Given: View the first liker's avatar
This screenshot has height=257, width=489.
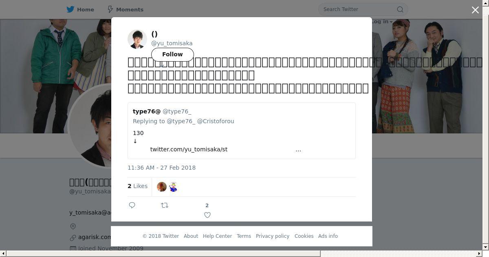Looking at the screenshot, I should [x=162, y=187].
